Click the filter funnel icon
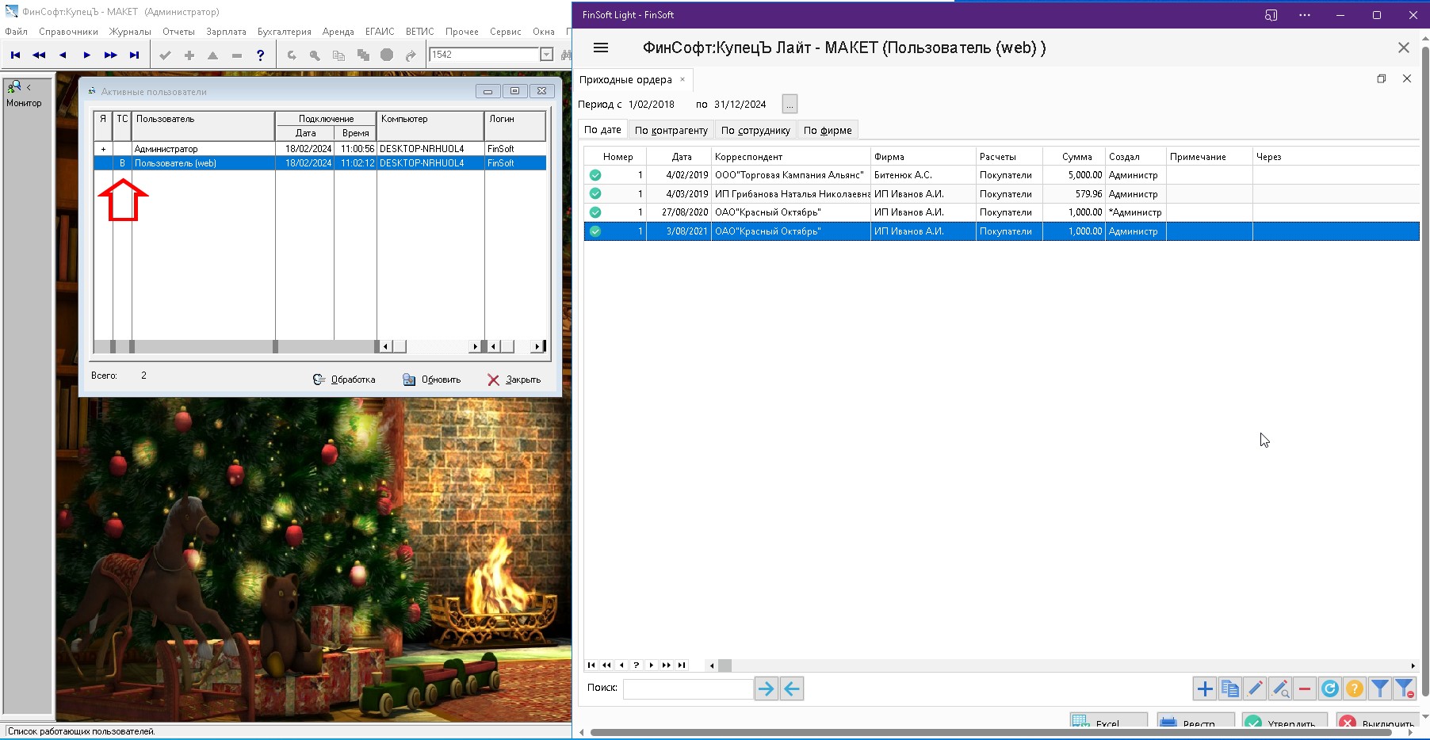The width and height of the screenshot is (1430, 740). [x=1379, y=689]
